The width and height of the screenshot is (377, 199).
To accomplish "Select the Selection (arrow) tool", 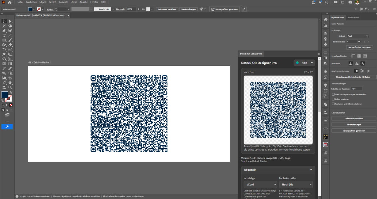I will 4,21.
